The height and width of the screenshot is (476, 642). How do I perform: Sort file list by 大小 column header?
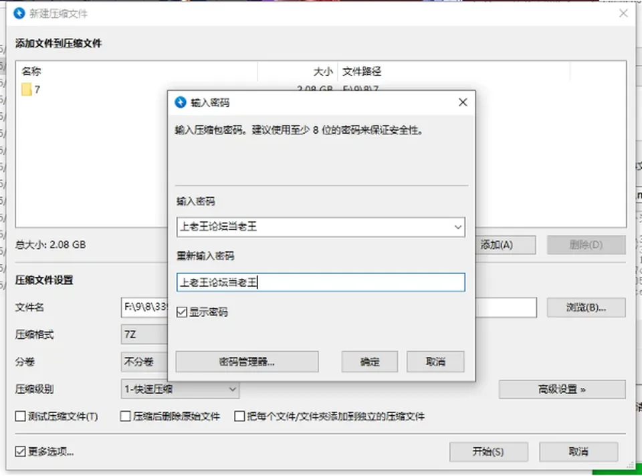click(x=298, y=72)
